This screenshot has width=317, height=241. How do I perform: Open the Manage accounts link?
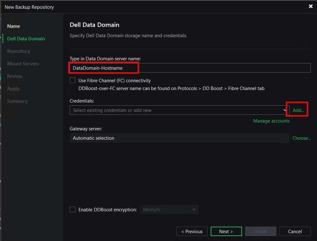(x=271, y=121)
